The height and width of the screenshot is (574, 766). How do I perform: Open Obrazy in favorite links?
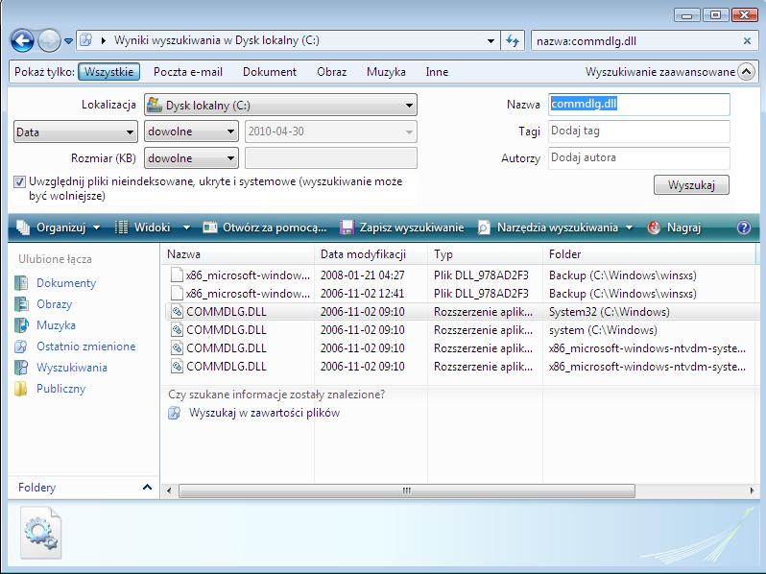(x=54, y=304)
